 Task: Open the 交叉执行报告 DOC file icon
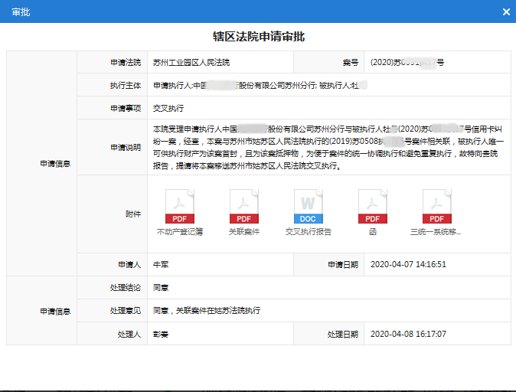pyautogui.click(x=309, y=206)
